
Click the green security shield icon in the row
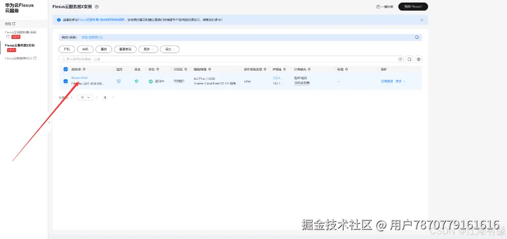(136, 81)
